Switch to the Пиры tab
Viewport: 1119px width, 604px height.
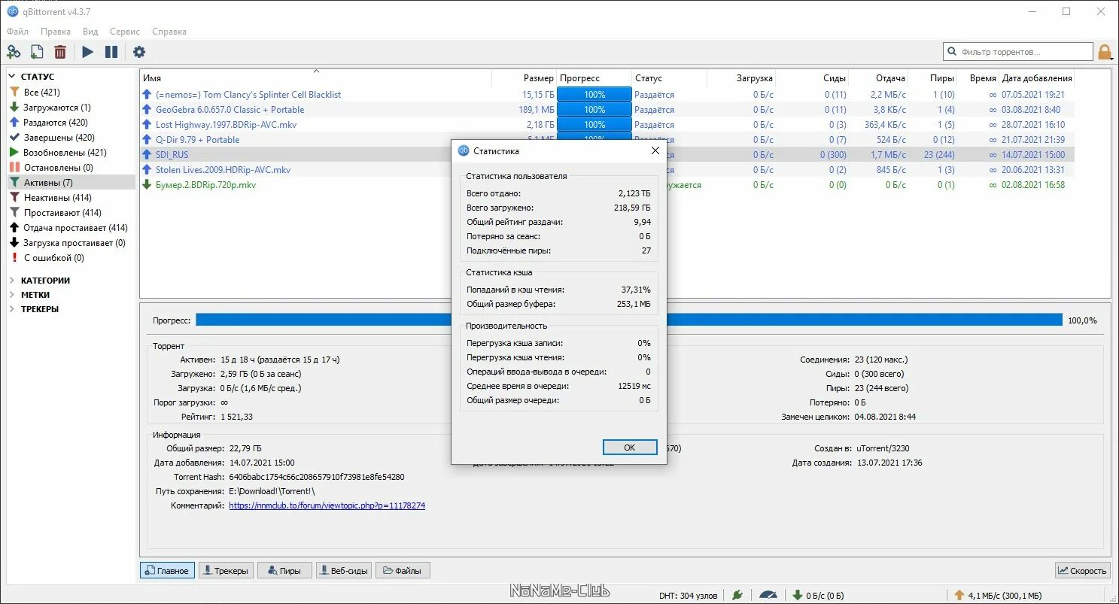point(284,571)
